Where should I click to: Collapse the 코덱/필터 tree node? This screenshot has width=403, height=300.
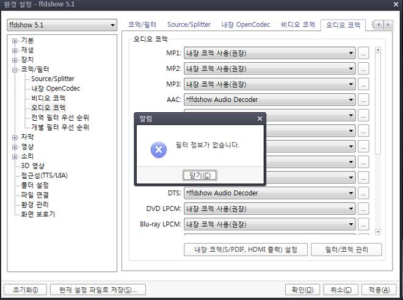click(x=15, y=70)
